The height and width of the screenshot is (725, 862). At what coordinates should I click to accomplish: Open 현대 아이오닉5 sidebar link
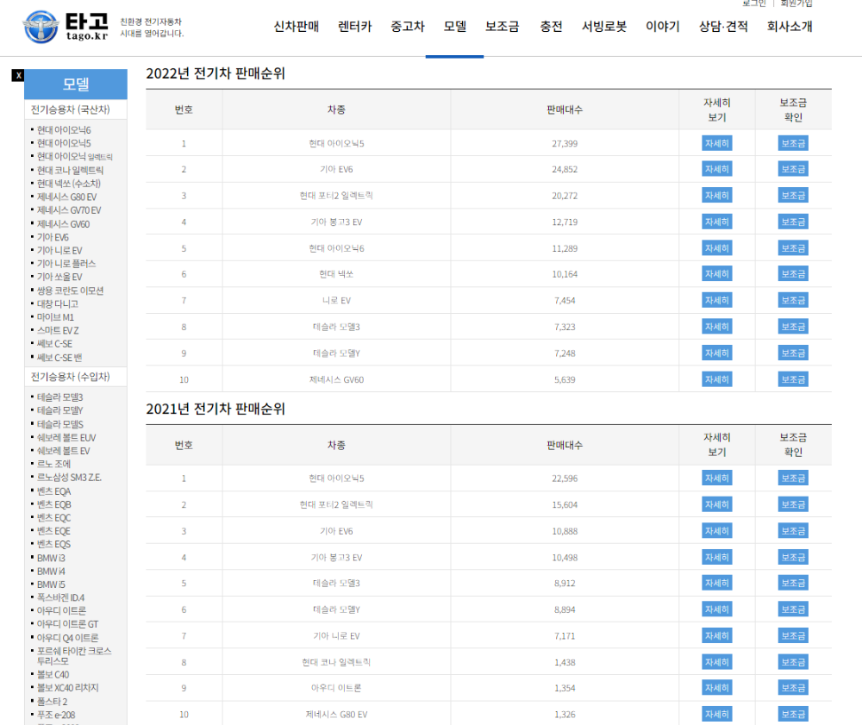64,143
